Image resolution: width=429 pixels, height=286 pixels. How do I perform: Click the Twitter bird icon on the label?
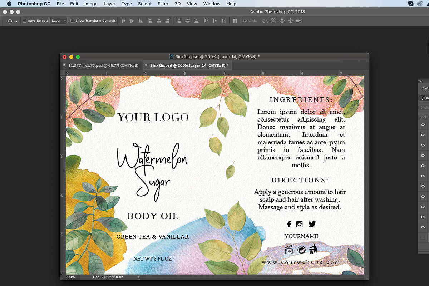312,224
